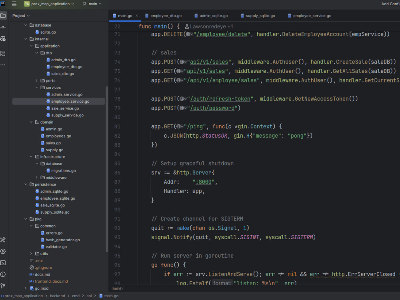The image size is (400, 300).
Task: Click prex_map_application in the breadcrumb bar
Action: 24,296
